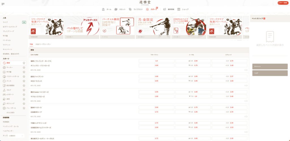The height and width of the screenshot is (141, 290).
Task: Click the megaphone icon for 最新情報
Action: point(165,9)
